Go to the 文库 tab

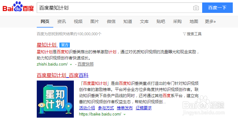[144, 21]
